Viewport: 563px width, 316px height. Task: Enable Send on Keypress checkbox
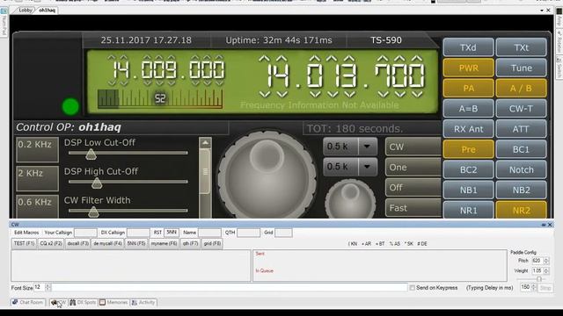(x=413, y=288)
